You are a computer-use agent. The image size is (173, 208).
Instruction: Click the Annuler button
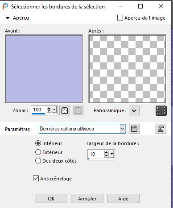(87, 199)
